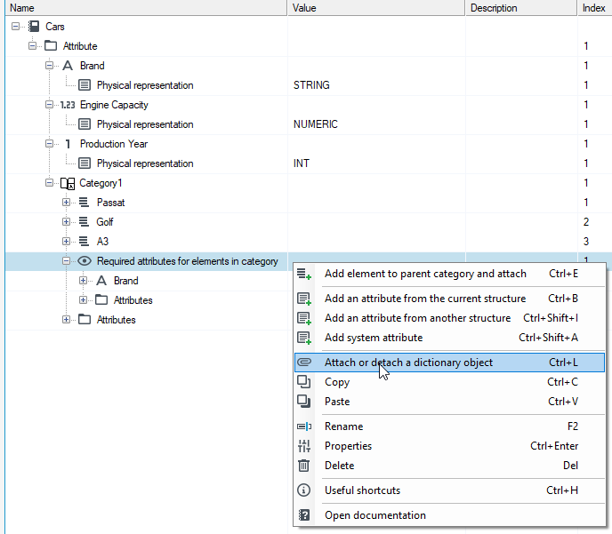The image size is (612, 534).
Task: Click the NUMERIC value cell
Action: point(376,124)
